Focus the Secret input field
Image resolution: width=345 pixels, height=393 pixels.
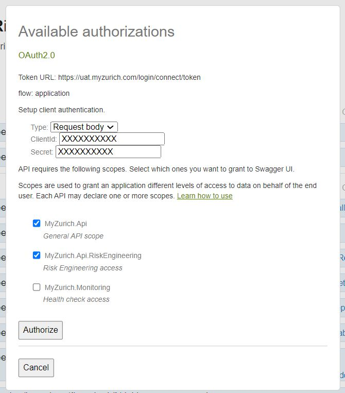click(108, 152)
